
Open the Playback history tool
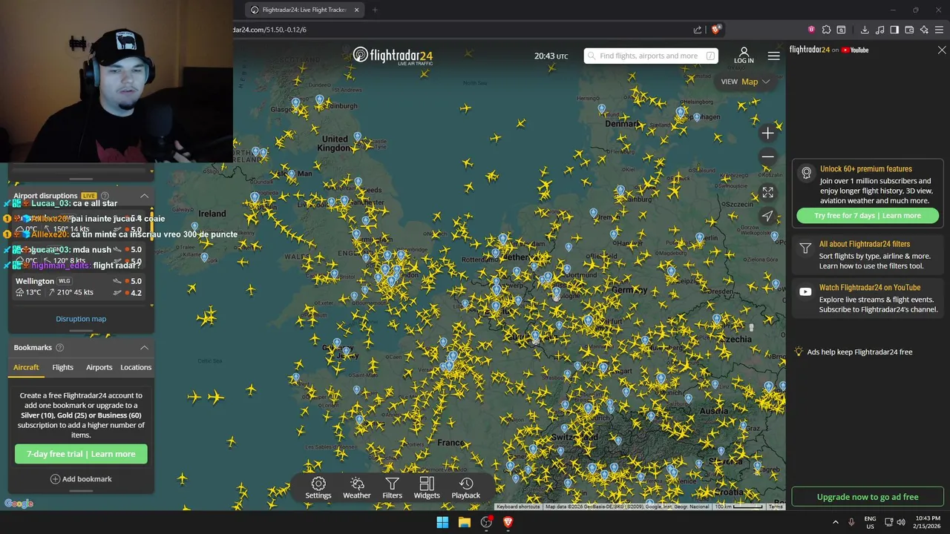click(x=466, y=488)
